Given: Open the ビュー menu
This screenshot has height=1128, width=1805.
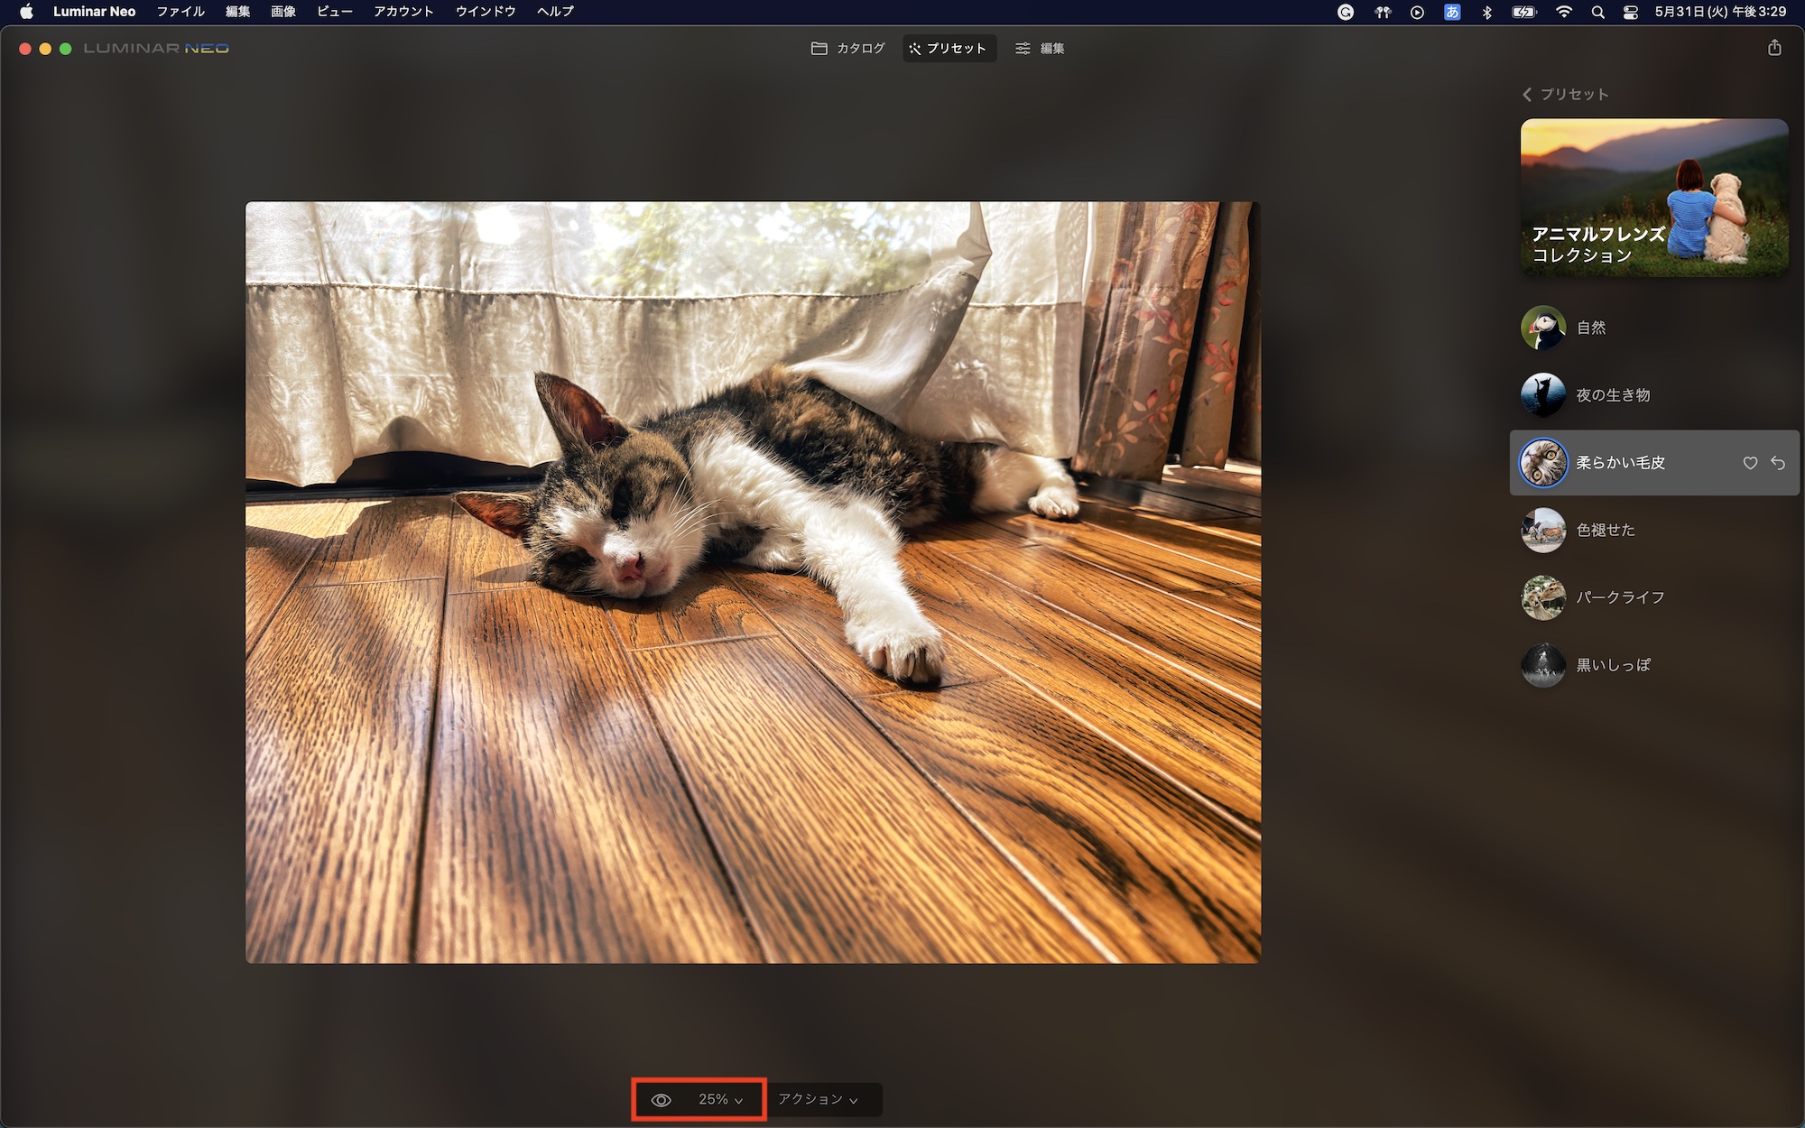Looking at the screenshot, I should pos(334,12).
